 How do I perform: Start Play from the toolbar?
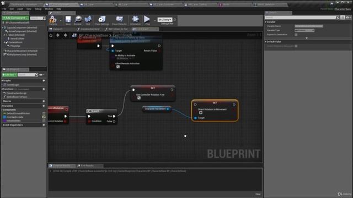147,20
